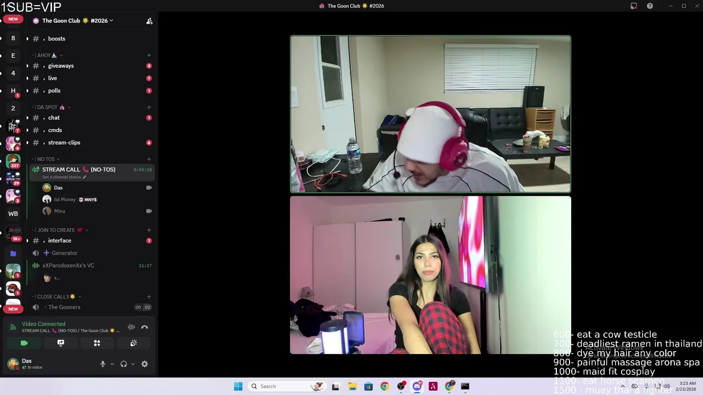
Task: Open Windows Start menu
Action: [x=238, y=386]
